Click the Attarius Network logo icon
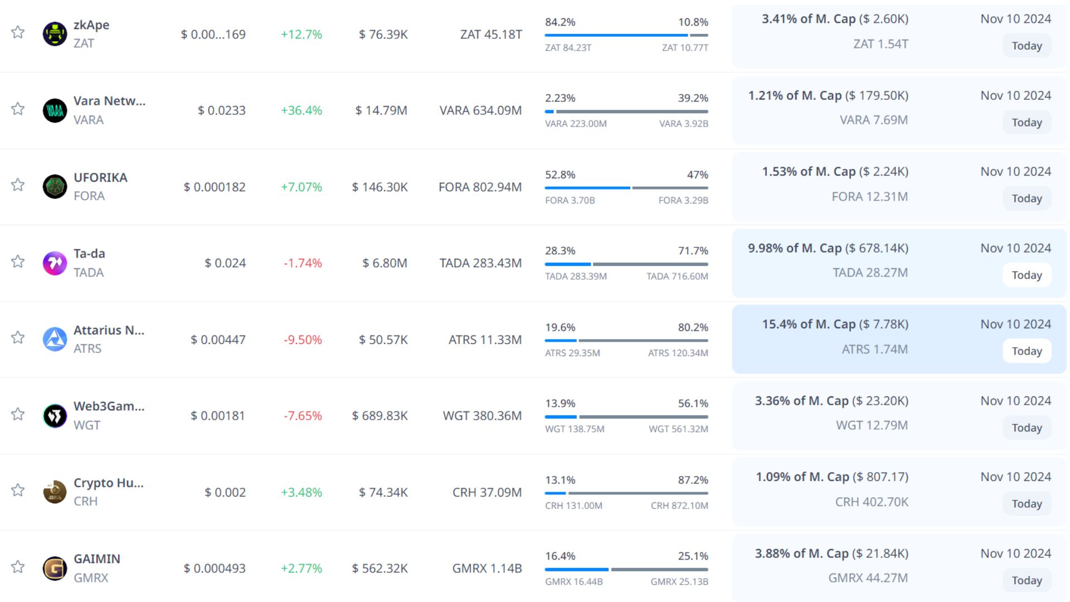1070x602 pixels. [55, 339]
